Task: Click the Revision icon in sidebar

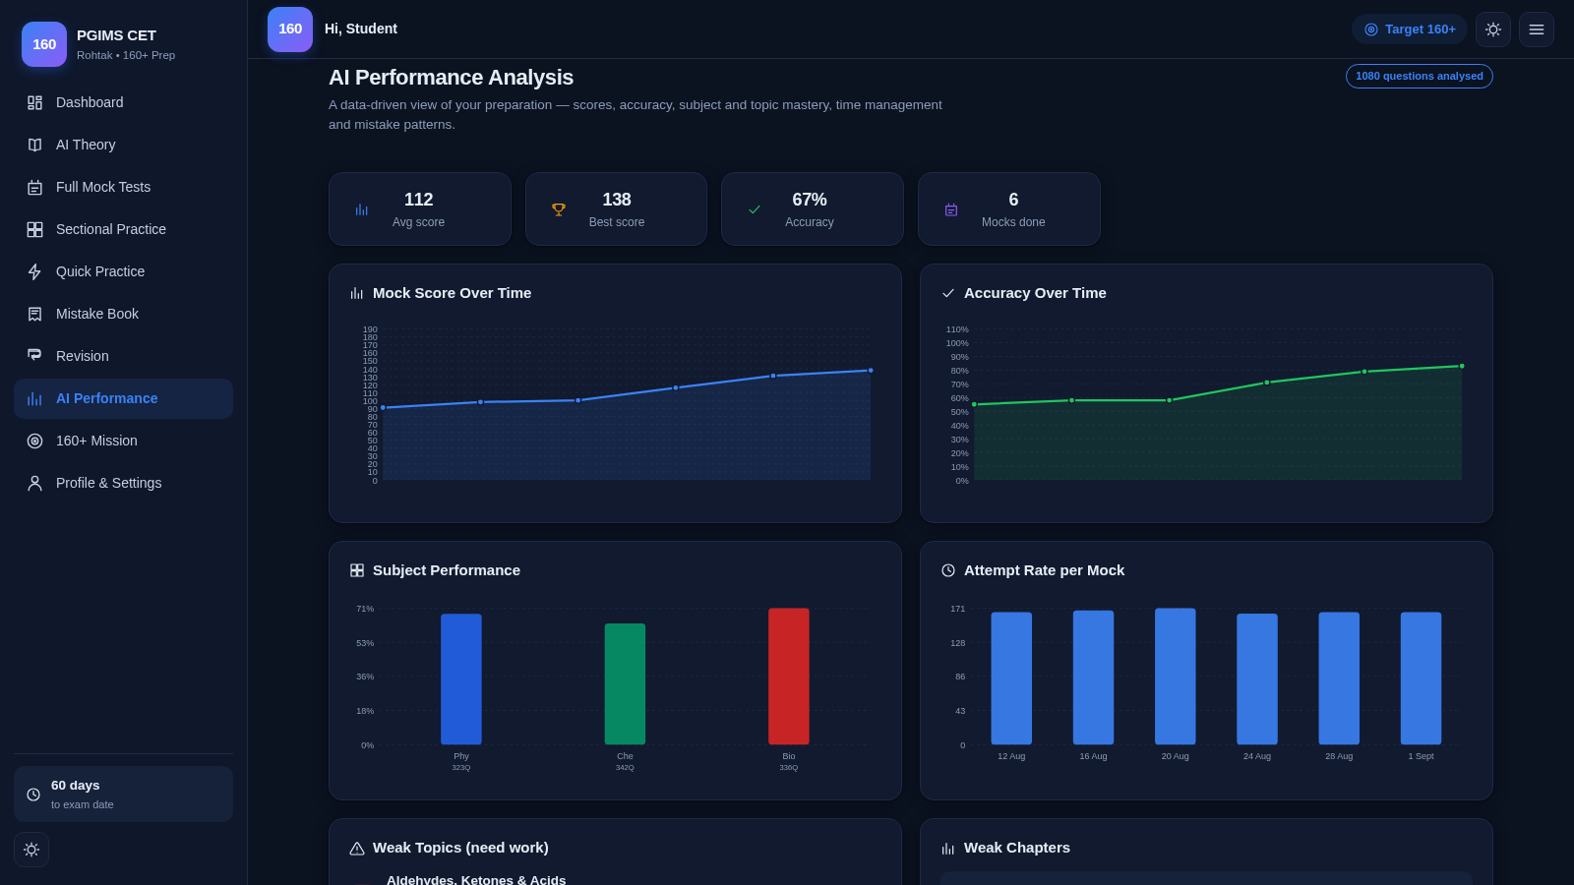Action: click(x=34, y=356)
